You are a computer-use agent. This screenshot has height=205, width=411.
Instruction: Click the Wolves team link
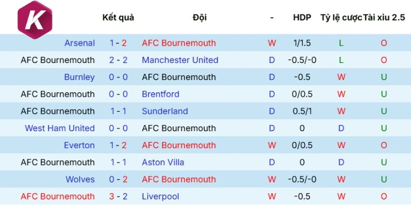coord(80,179)
